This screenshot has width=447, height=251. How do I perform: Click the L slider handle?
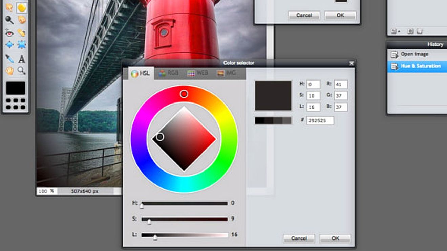(x=155, y=237)
